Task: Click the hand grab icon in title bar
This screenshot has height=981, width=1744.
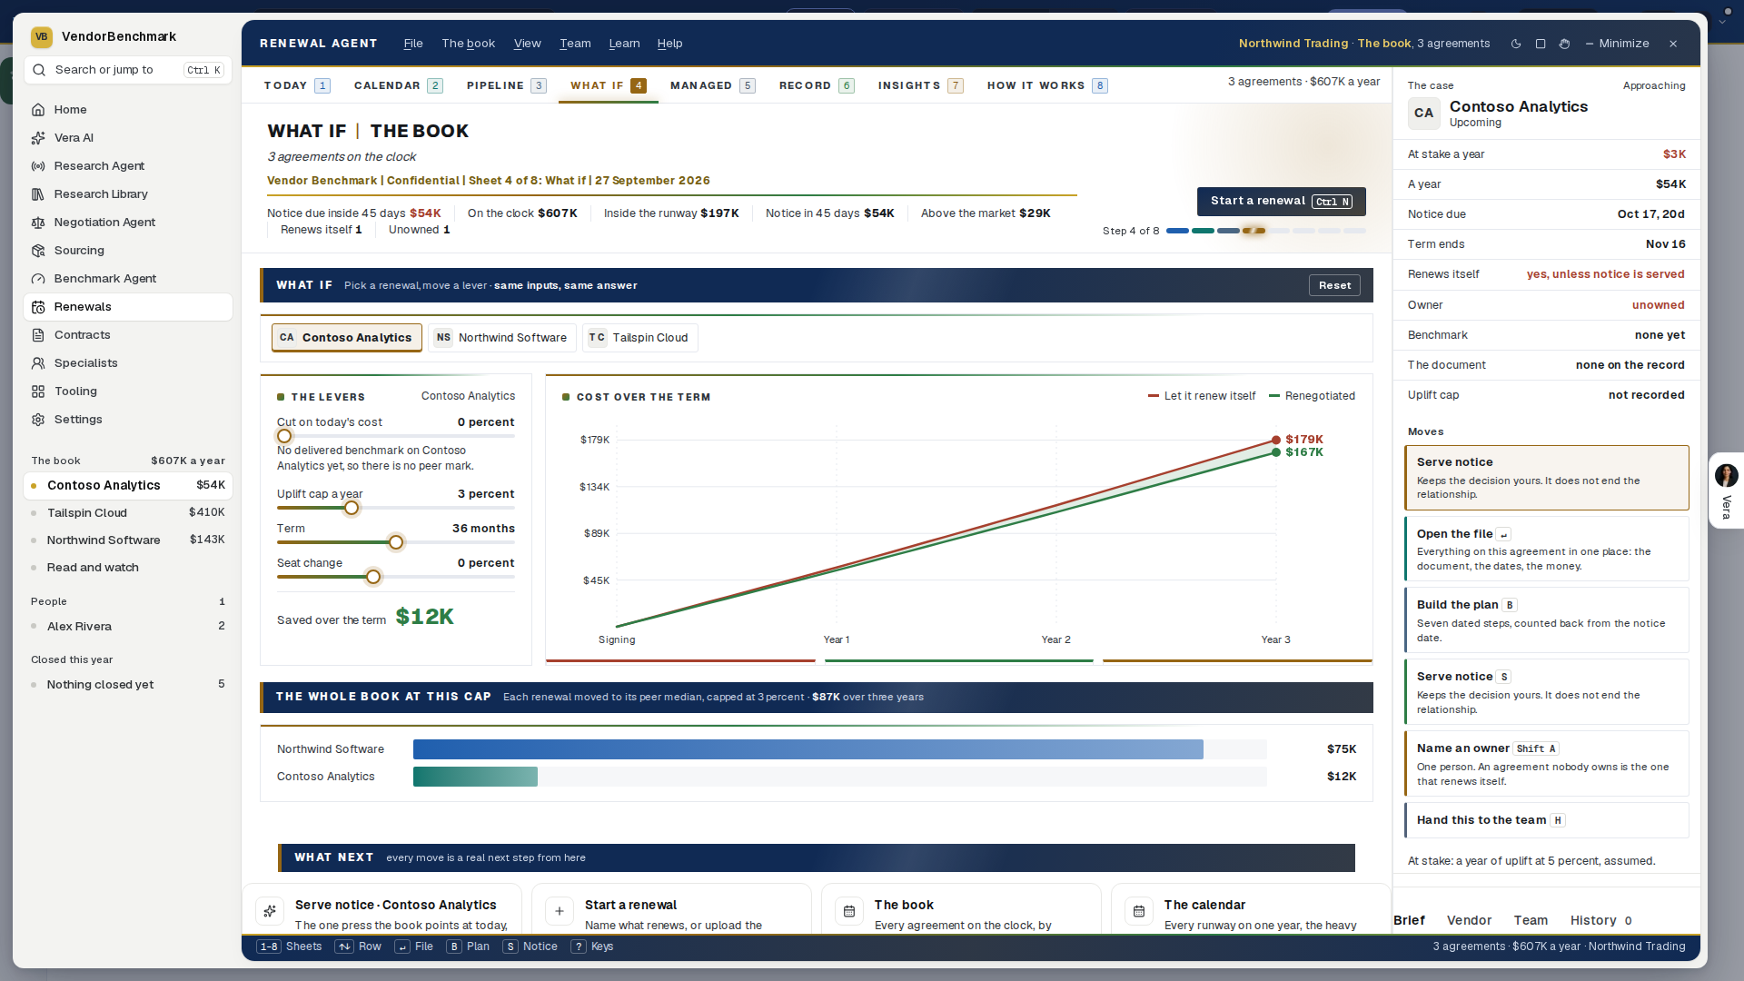Action: click(x=1564, y=44)
